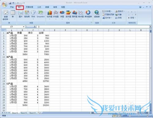The width and height of the screenshot is (153, 118).
Task: Click the insert function fx button
Action: [35, 27]
